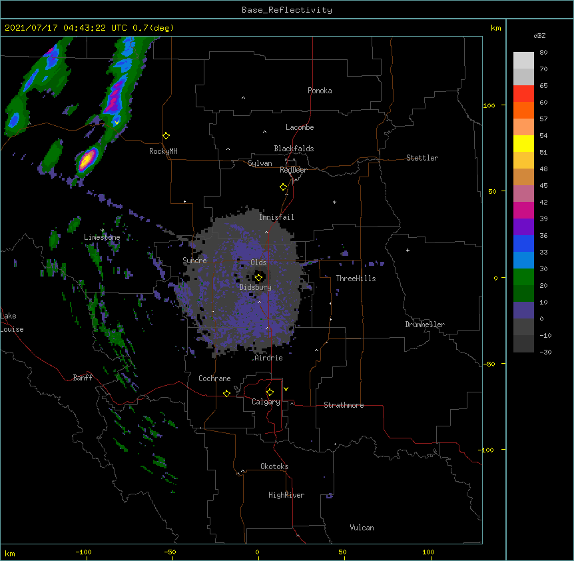Pick the dark blue 33-36 dBZ swatch
574x561 pixels.
click(x=523, y=243)
